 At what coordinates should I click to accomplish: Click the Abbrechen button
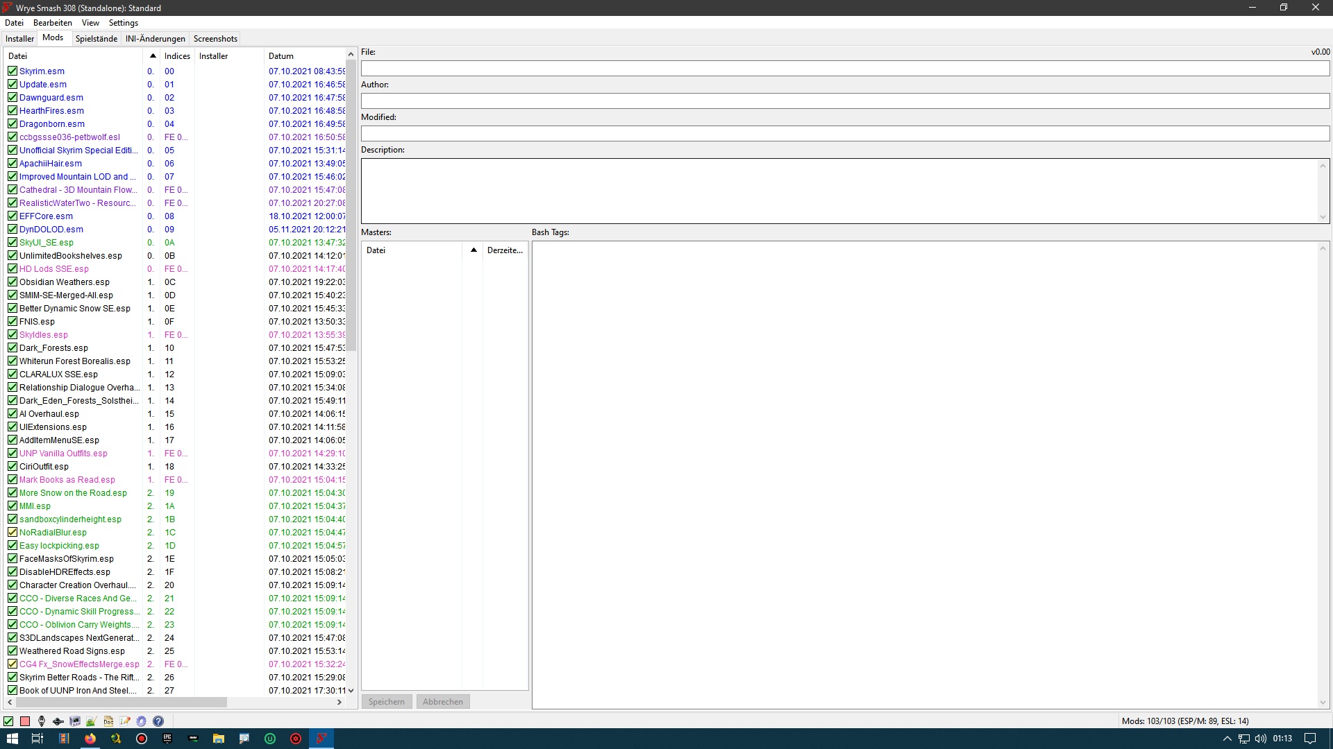point(443,702)
